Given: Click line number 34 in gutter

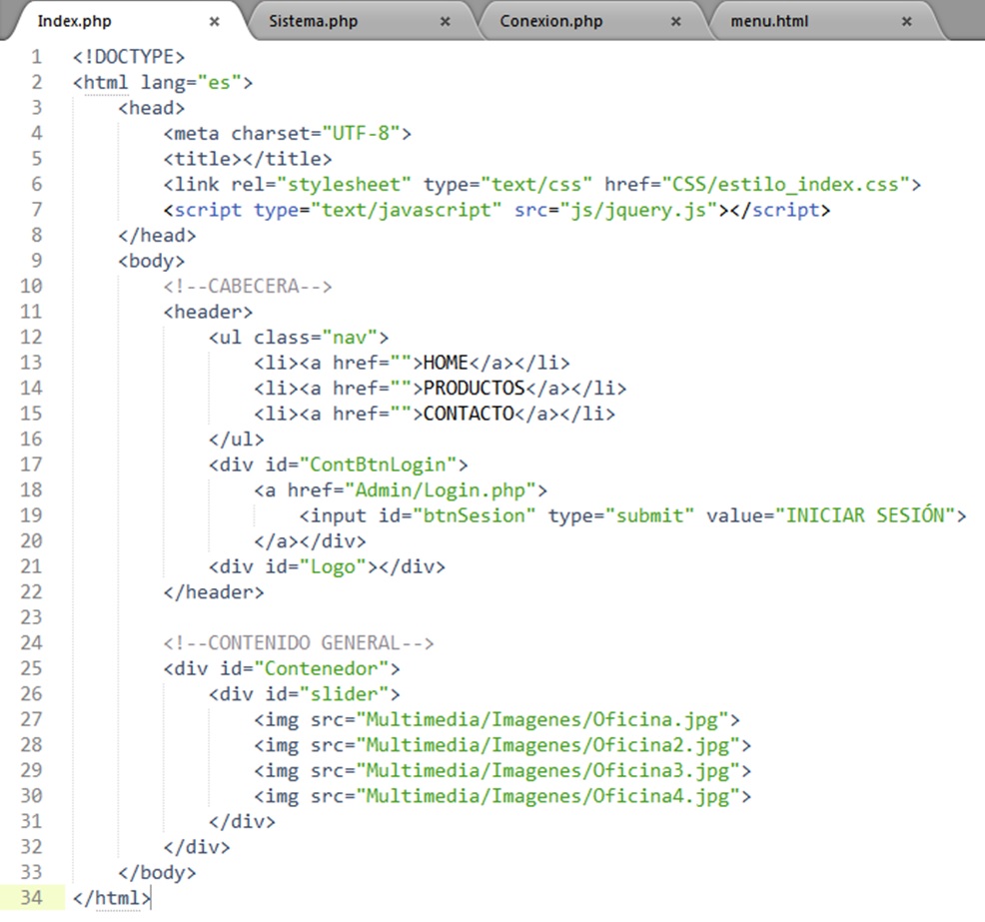Looking at the screenshot, I should (x=31, y=897).
